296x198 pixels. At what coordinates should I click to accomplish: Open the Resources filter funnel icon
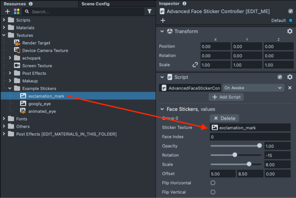(149, 12)
